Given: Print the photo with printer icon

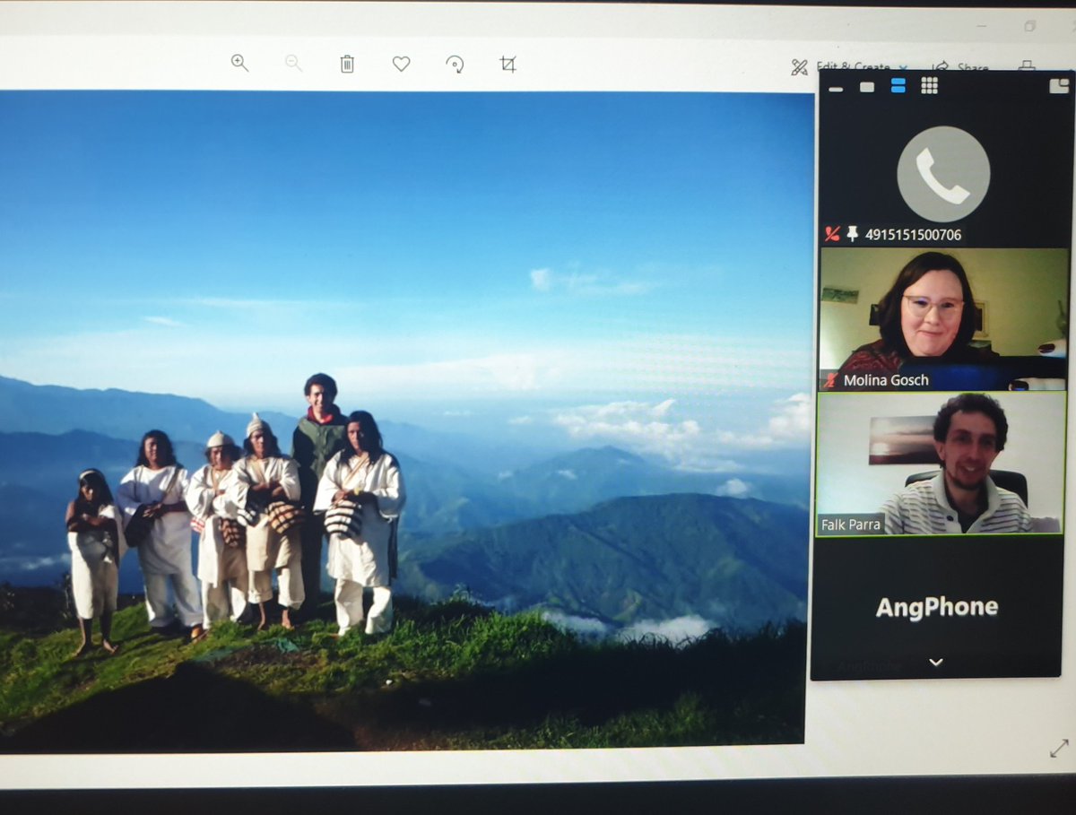Looking at the screenshot, I should (1027, 66).
